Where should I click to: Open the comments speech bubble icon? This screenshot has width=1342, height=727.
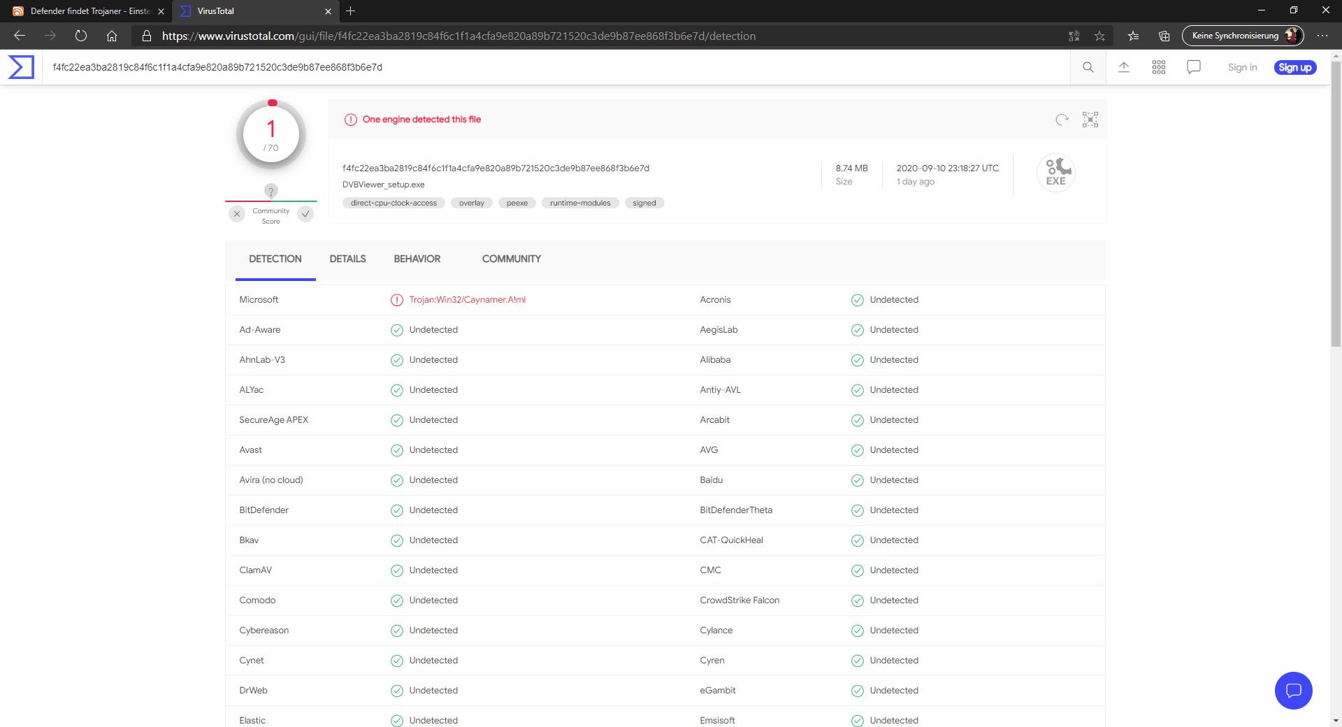(1194, 67)
